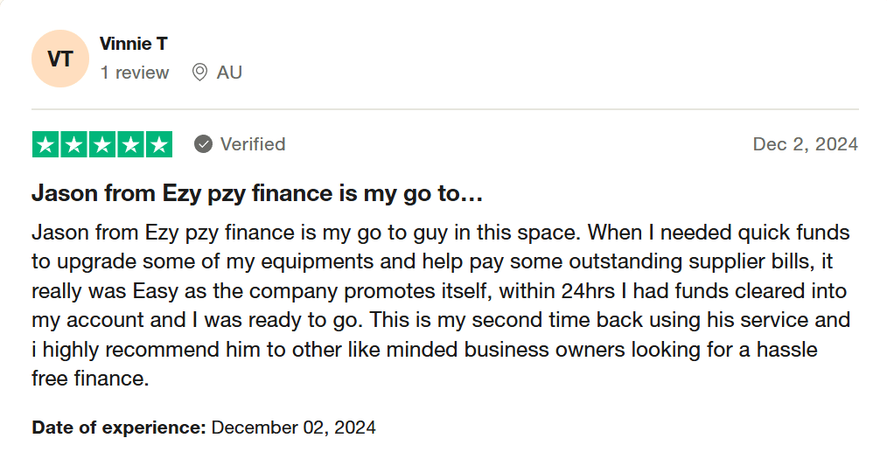Click the 1 review count

[135, 73]
